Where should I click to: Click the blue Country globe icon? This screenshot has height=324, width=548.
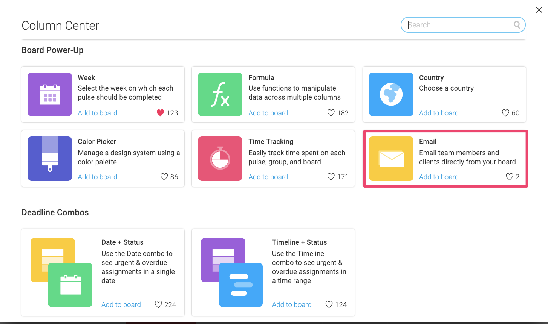[x=391, y=94]
